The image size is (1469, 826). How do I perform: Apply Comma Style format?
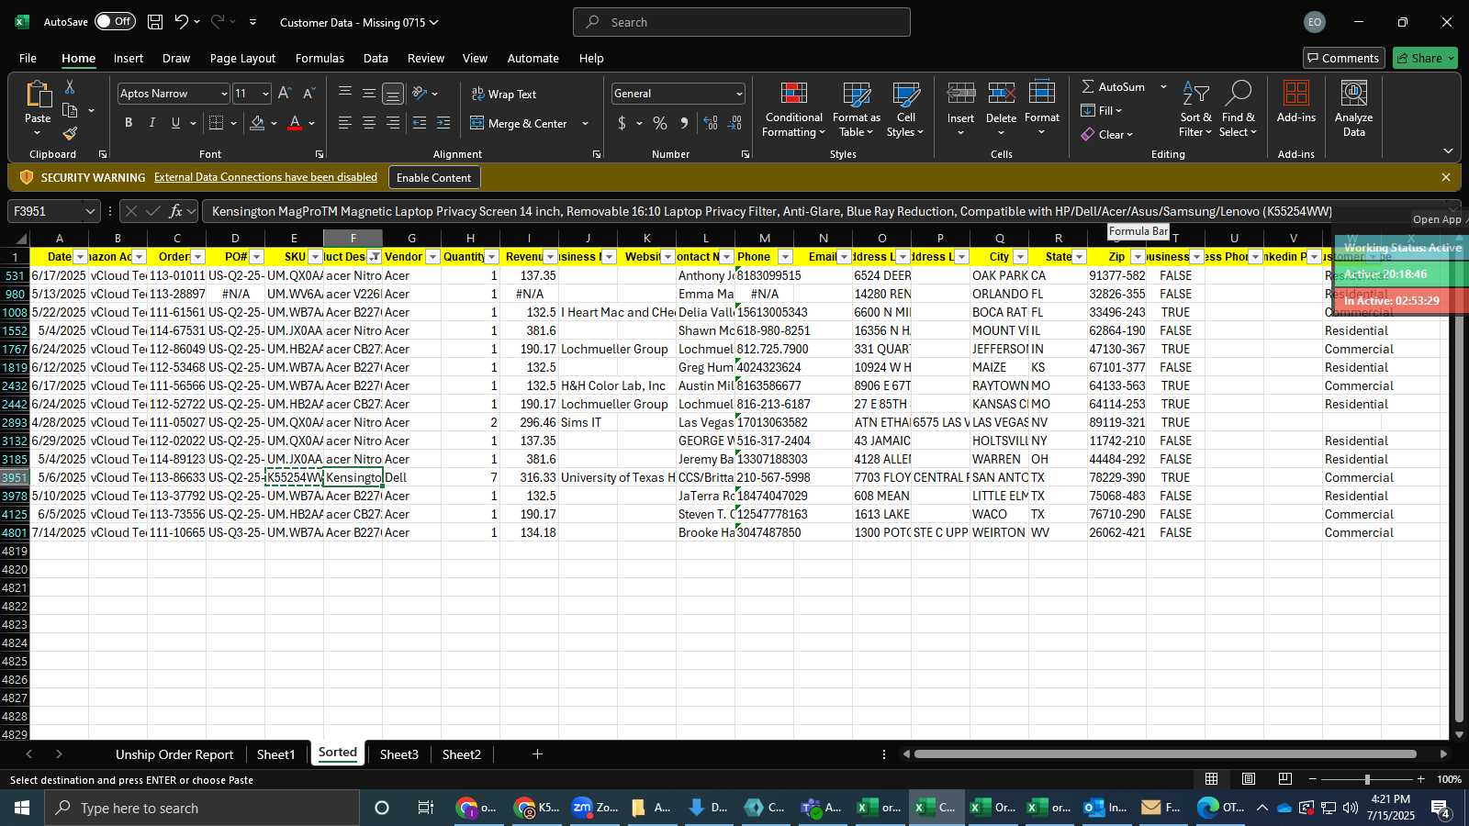click(684, 123)
